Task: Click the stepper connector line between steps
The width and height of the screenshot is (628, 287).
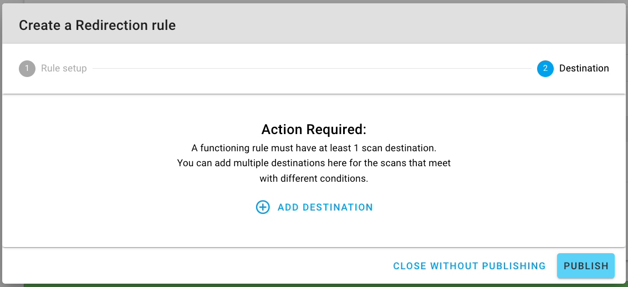Action: [x=310, y=69]
